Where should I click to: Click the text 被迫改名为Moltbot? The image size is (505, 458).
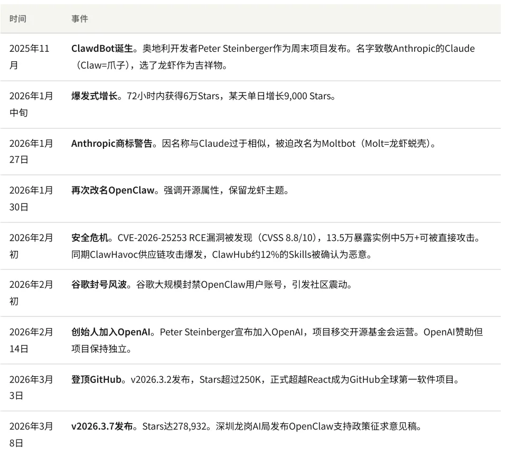[x=315, y=143]
